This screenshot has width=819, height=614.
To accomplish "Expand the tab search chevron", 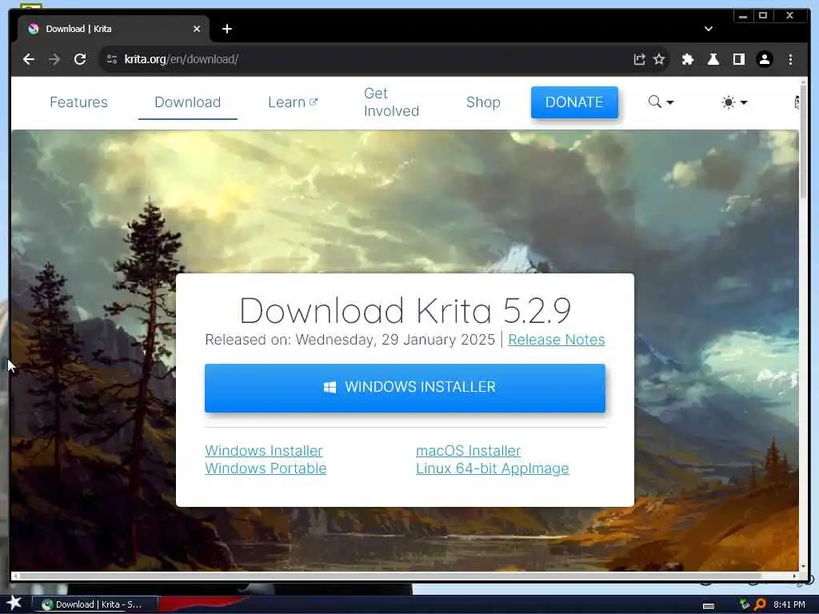I will coord(709,29).
